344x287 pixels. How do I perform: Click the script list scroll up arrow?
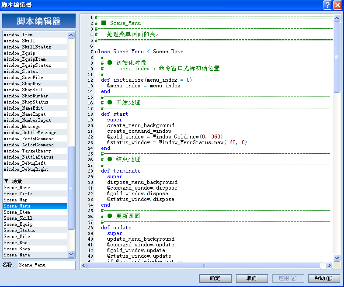pyautogui.click(x=71, y=35)
